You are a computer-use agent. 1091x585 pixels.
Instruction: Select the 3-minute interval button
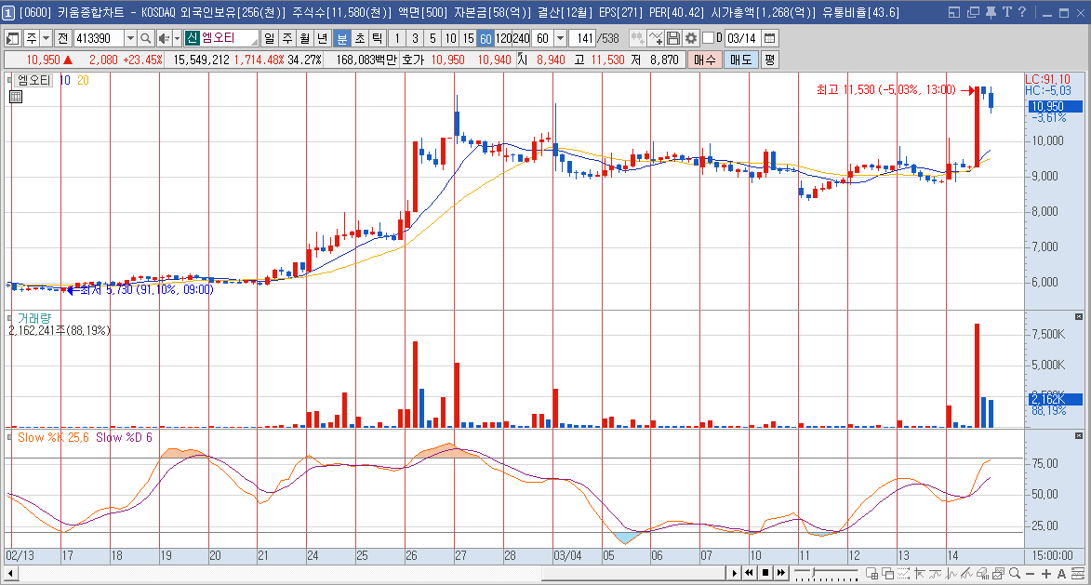point(416,38)
